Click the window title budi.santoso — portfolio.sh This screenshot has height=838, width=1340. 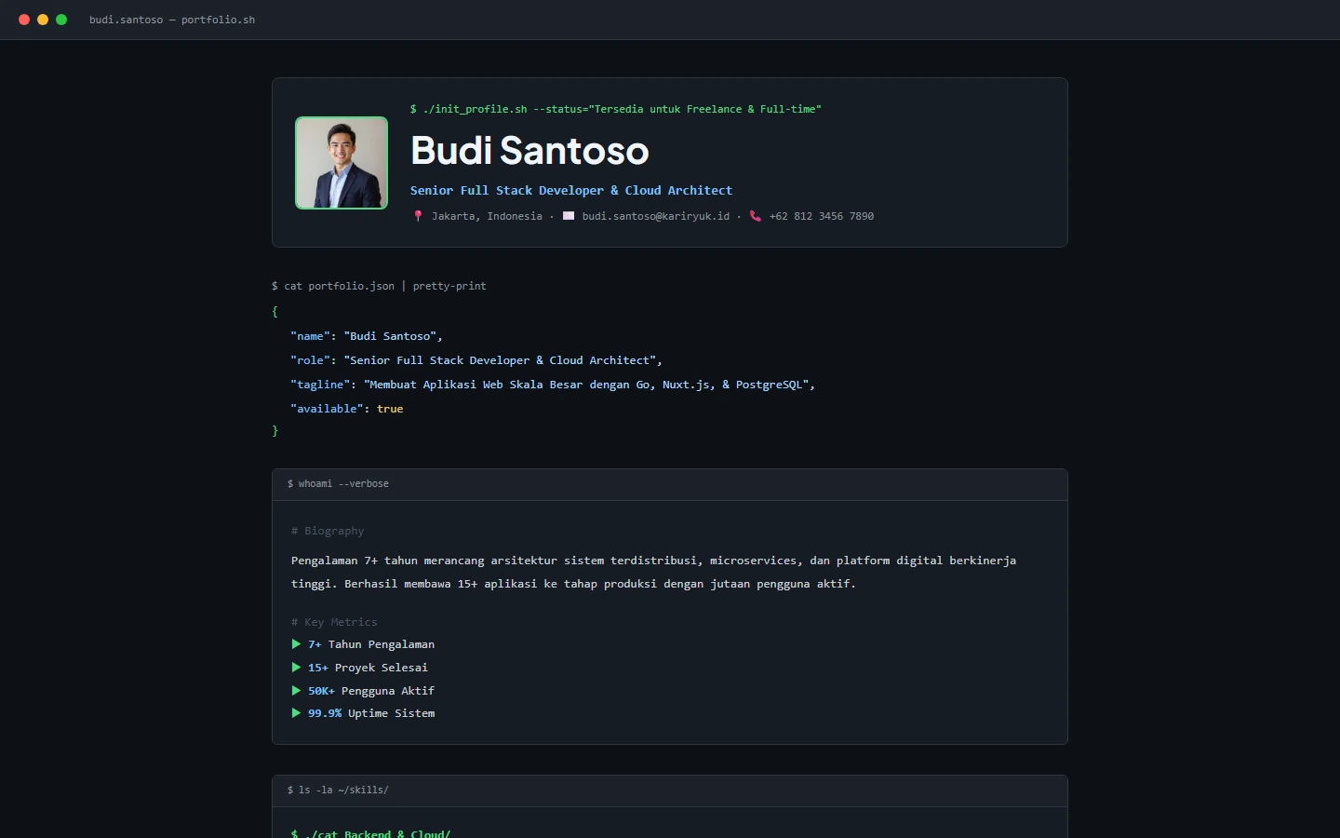point(172,20)
